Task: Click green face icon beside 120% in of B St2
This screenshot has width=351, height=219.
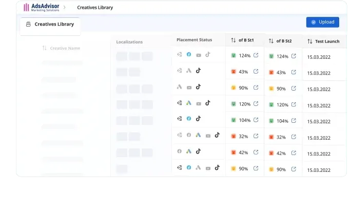Action: tap(271, 104)
